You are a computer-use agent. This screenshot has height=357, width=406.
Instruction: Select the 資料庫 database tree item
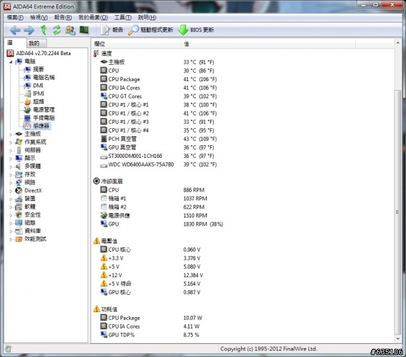click(32, 231)
